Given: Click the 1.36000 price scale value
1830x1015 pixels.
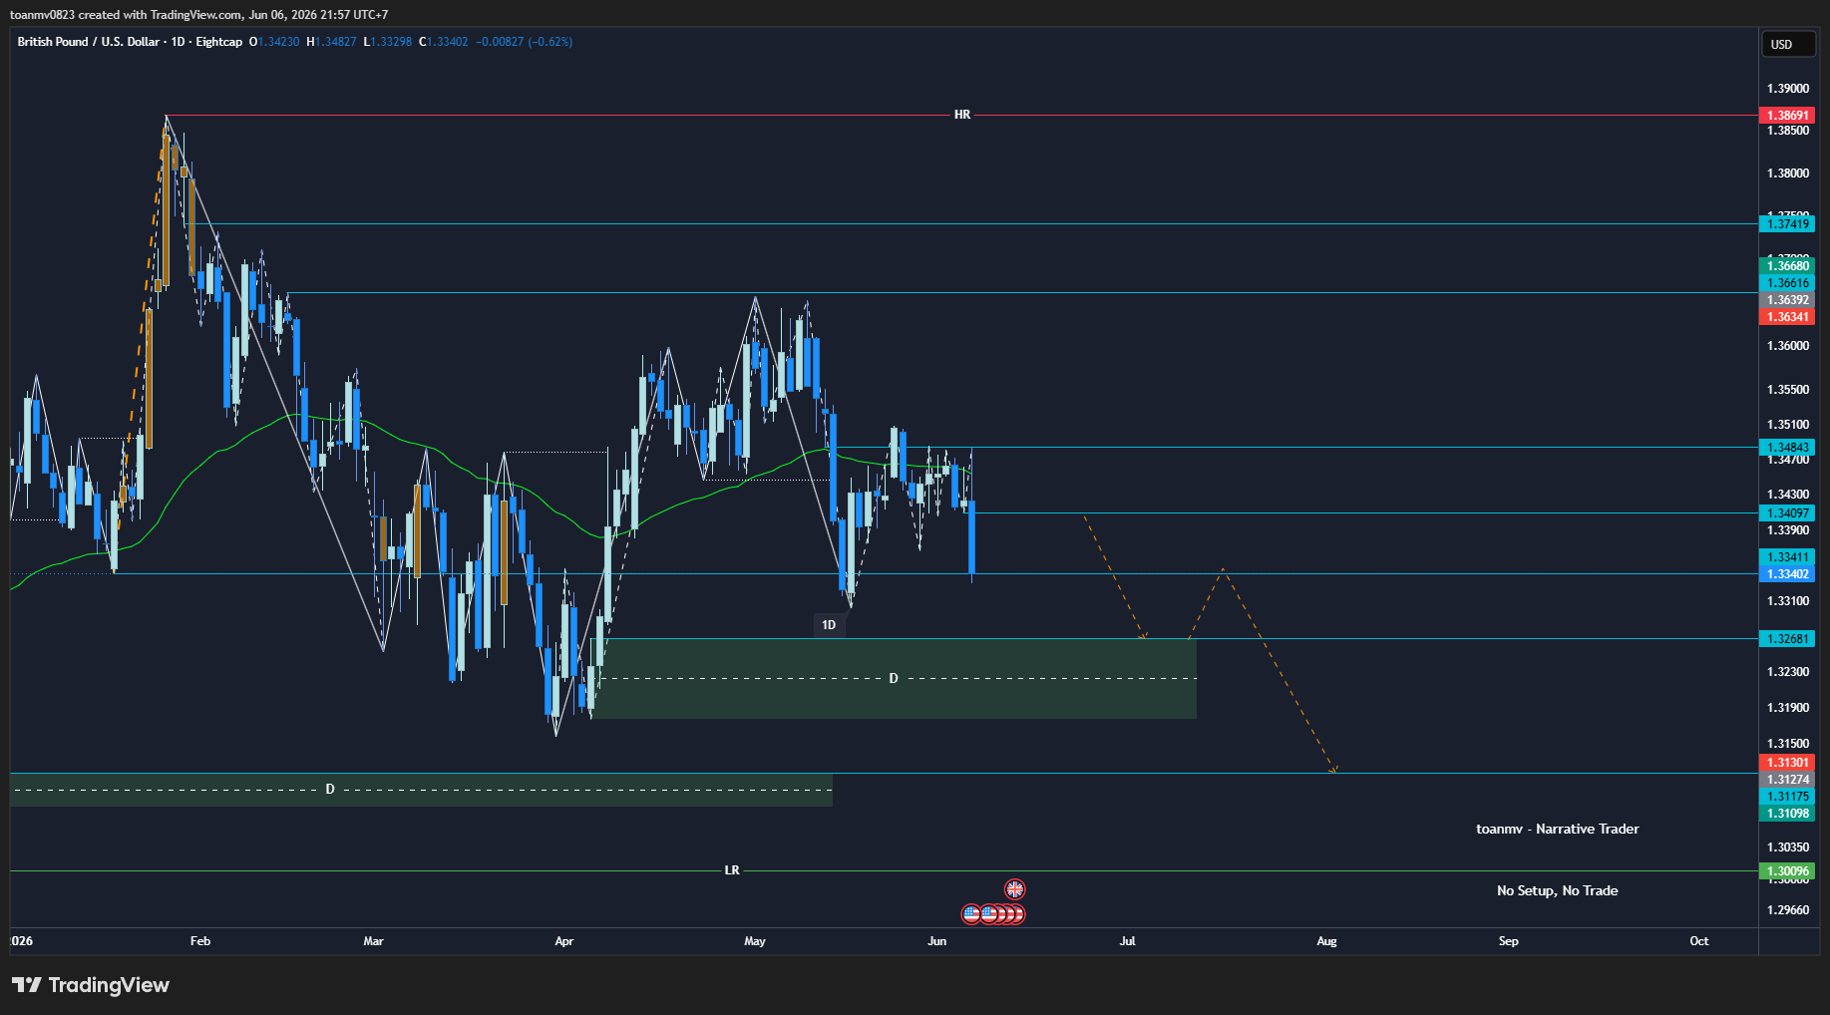Looking at the screenshot, I should pos(1788,346).
